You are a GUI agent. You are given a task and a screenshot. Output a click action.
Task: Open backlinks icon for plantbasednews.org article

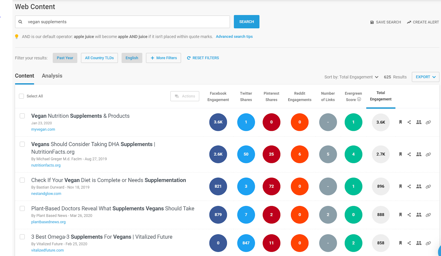click(x=428, y=215)
